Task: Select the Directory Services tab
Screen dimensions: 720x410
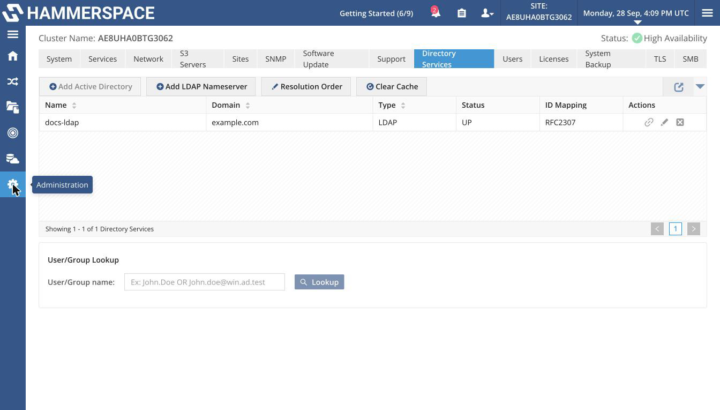Action: (x=454, y=58)
